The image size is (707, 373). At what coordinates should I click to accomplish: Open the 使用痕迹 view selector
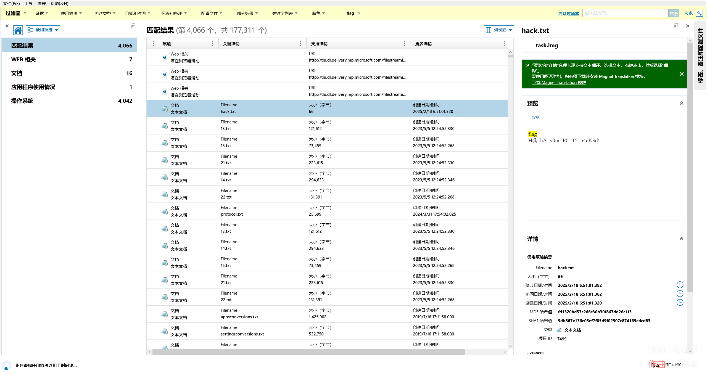tap(43, 30)
